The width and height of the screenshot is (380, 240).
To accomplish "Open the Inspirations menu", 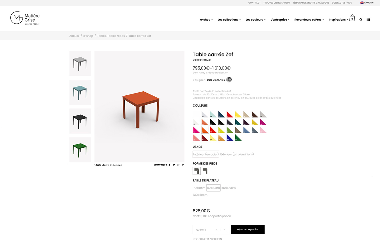I will click(338, 20).
